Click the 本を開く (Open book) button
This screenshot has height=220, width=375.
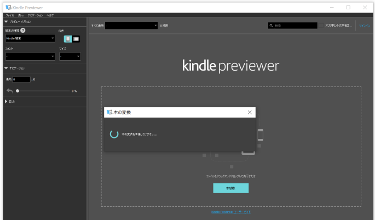[x=231, y=188]
